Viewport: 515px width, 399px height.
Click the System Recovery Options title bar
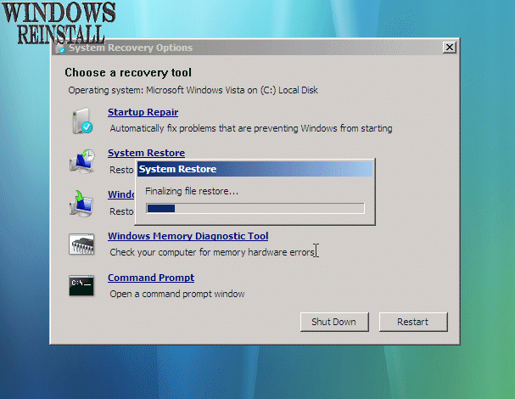click(x=255, y=48)
